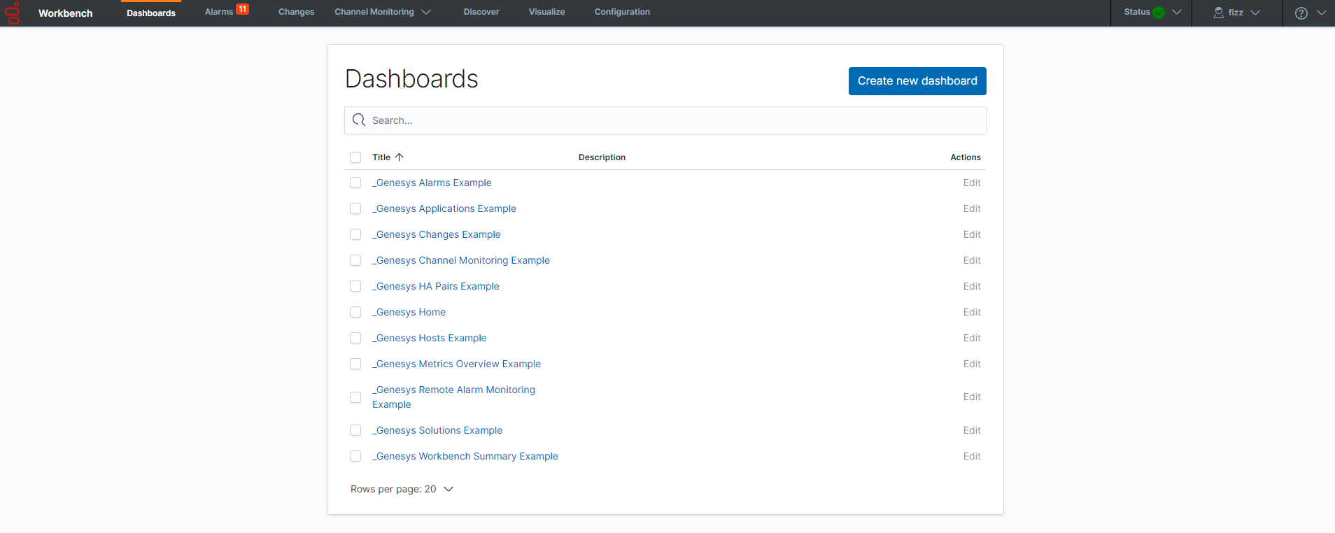Viewport: 1335px width, 533px height.
Task: Open the Channel Monitoring dropdown chevron
Action: point(426,12)
